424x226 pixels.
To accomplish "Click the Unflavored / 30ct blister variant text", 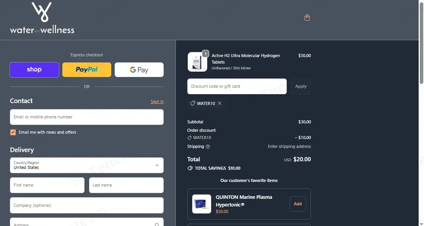I will (231, 68).
